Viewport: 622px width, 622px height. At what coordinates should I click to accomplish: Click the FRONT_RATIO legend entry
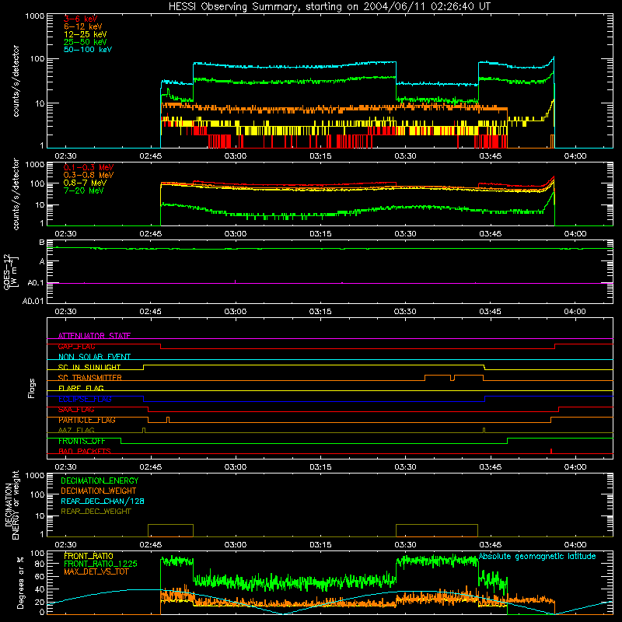coord(89,556)
